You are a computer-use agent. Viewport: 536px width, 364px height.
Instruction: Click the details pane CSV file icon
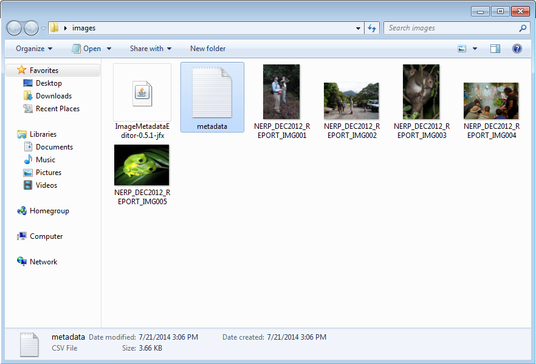point(29,345)
